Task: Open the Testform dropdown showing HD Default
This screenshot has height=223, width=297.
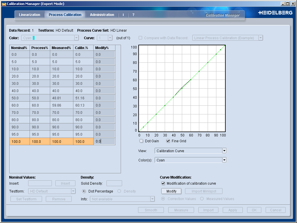Action: click(x=52, y=191)
